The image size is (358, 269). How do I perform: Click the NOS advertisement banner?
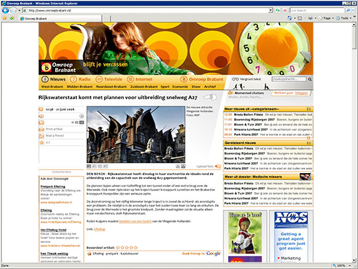point(291,237)
